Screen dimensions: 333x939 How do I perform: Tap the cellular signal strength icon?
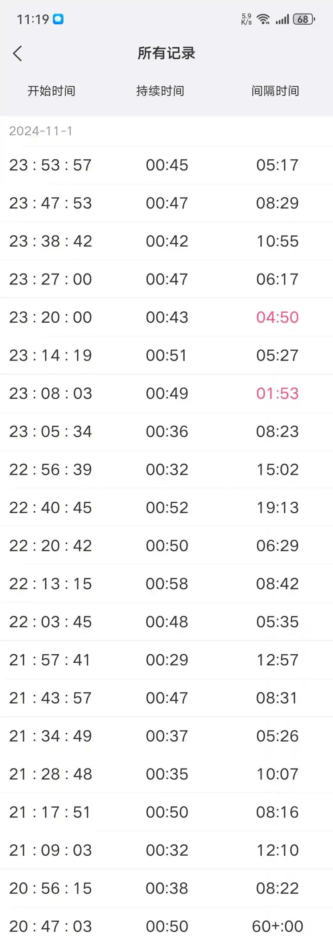282,19
